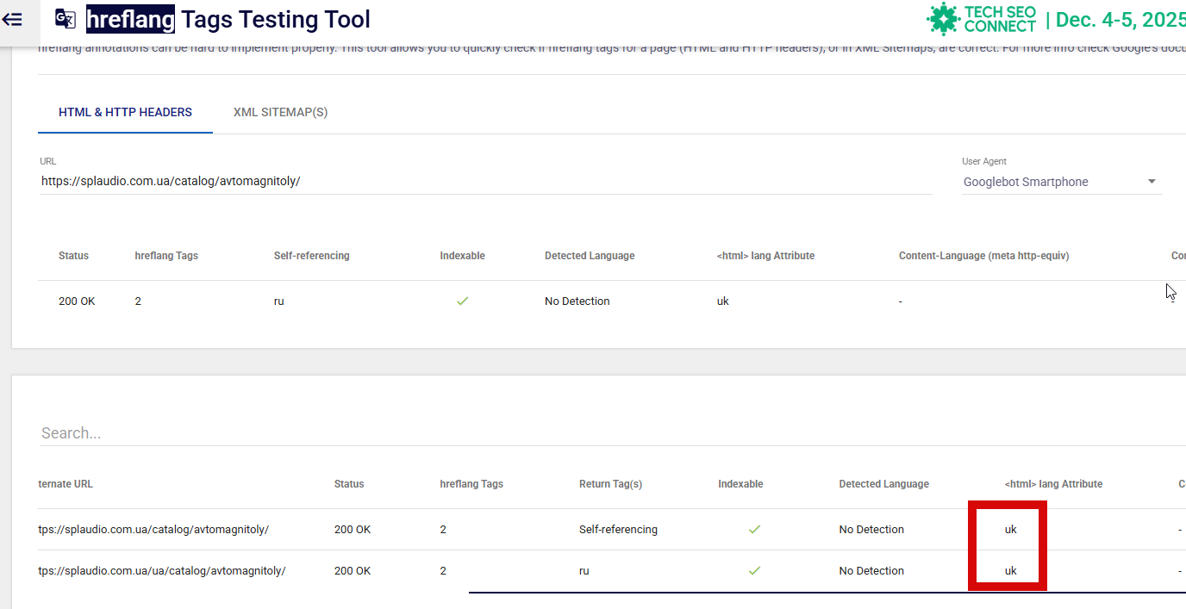Click the Self-referencing column header in the summary table
Screen dimensions: 1186x609
[311, 256]
